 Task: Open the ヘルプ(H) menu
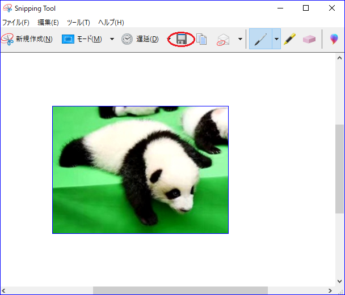click(111, 23)
